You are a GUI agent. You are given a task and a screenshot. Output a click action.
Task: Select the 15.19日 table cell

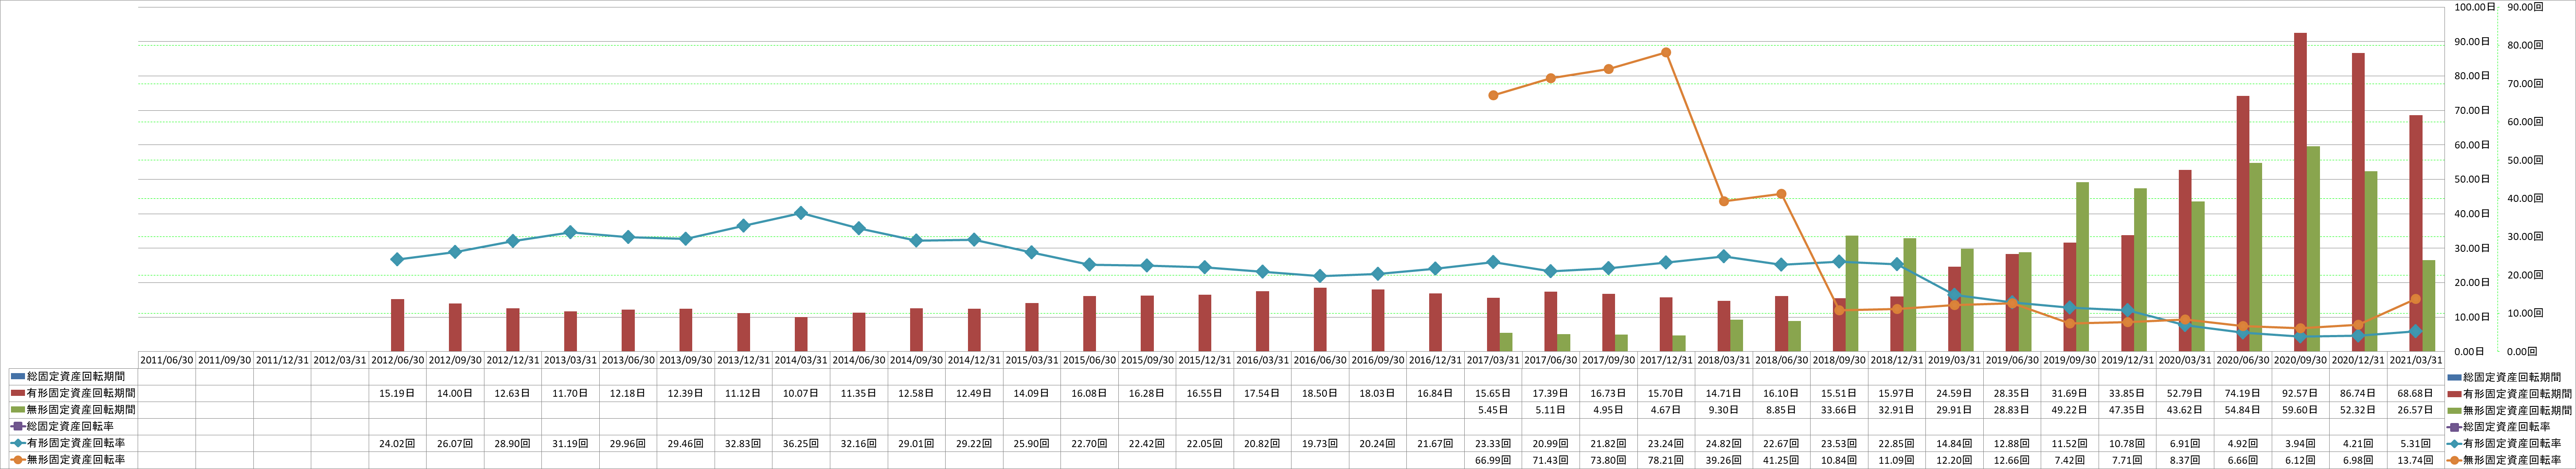[x=398, y=393]
